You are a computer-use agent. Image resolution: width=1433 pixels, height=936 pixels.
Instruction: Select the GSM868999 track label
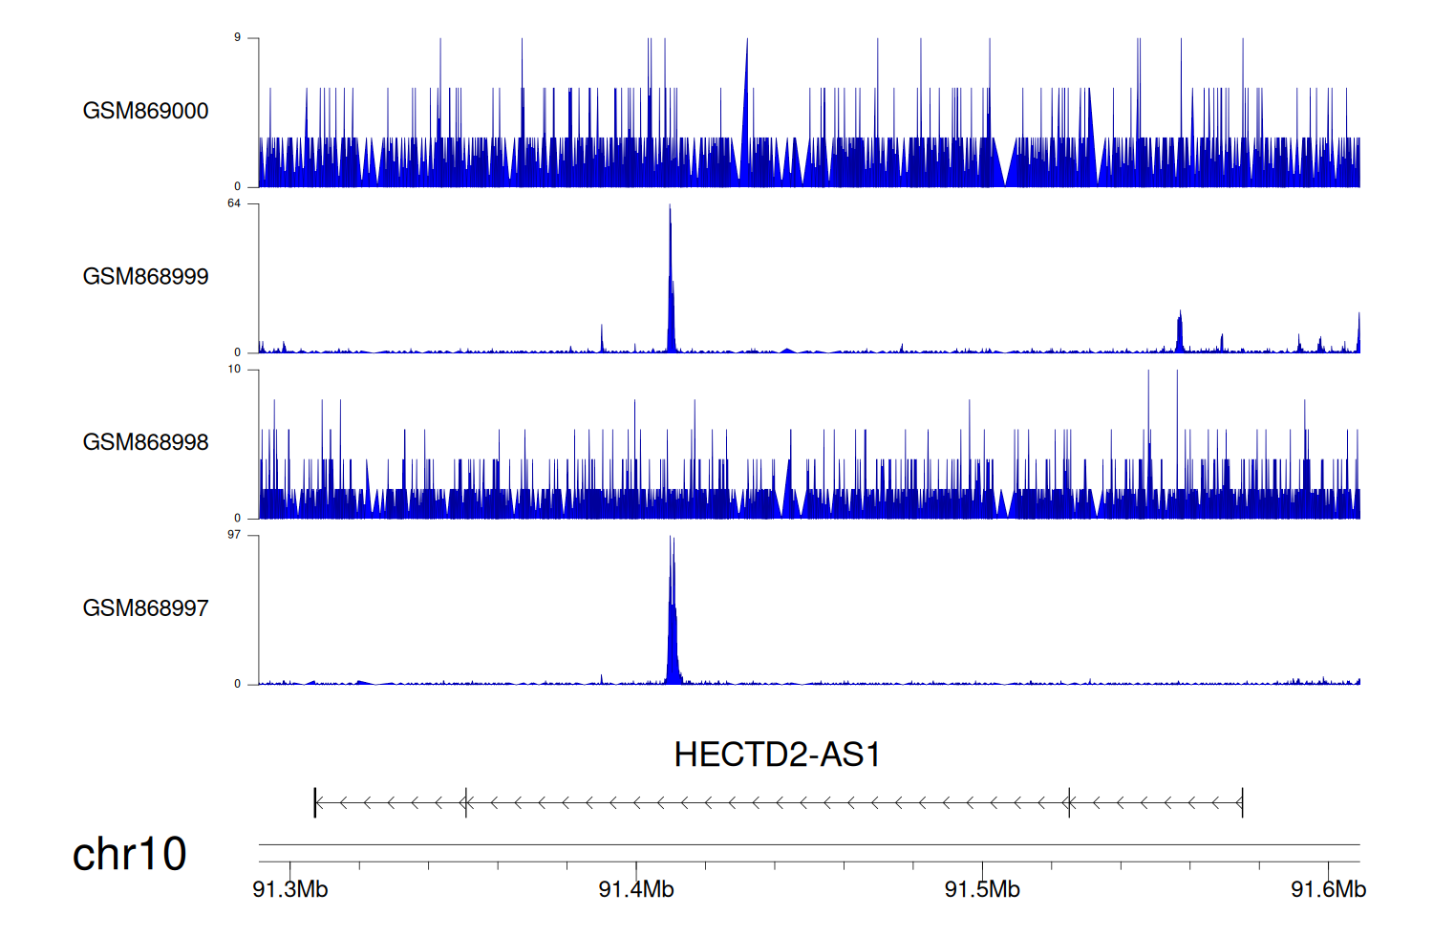tap(145, 277)
